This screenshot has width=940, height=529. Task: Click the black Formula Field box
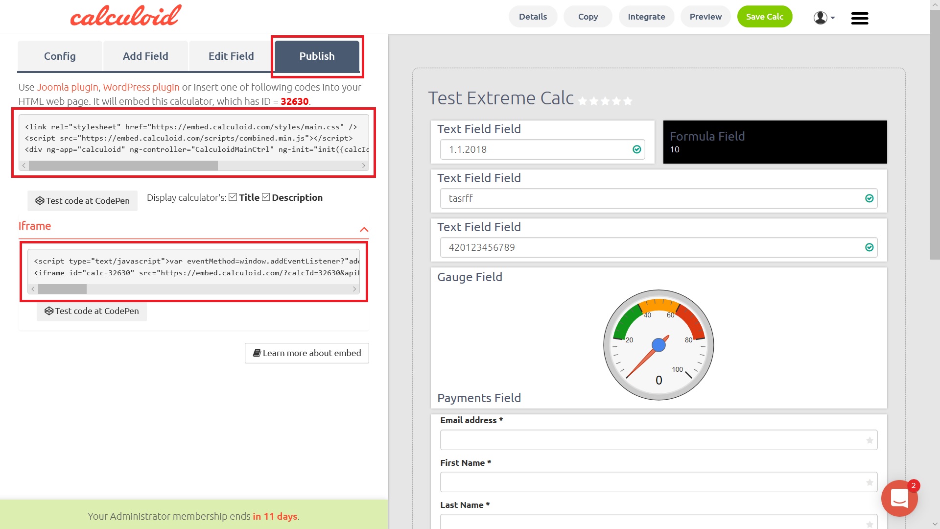(x=775, y=142)
